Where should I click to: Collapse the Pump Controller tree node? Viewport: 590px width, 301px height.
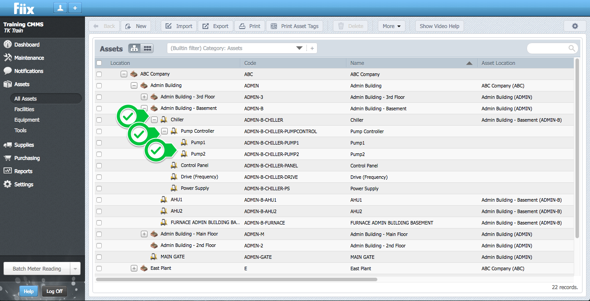pos(164,131)
